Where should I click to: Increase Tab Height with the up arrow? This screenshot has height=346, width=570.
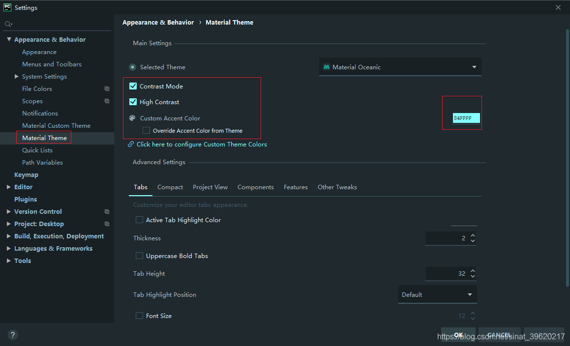(473, 270)
